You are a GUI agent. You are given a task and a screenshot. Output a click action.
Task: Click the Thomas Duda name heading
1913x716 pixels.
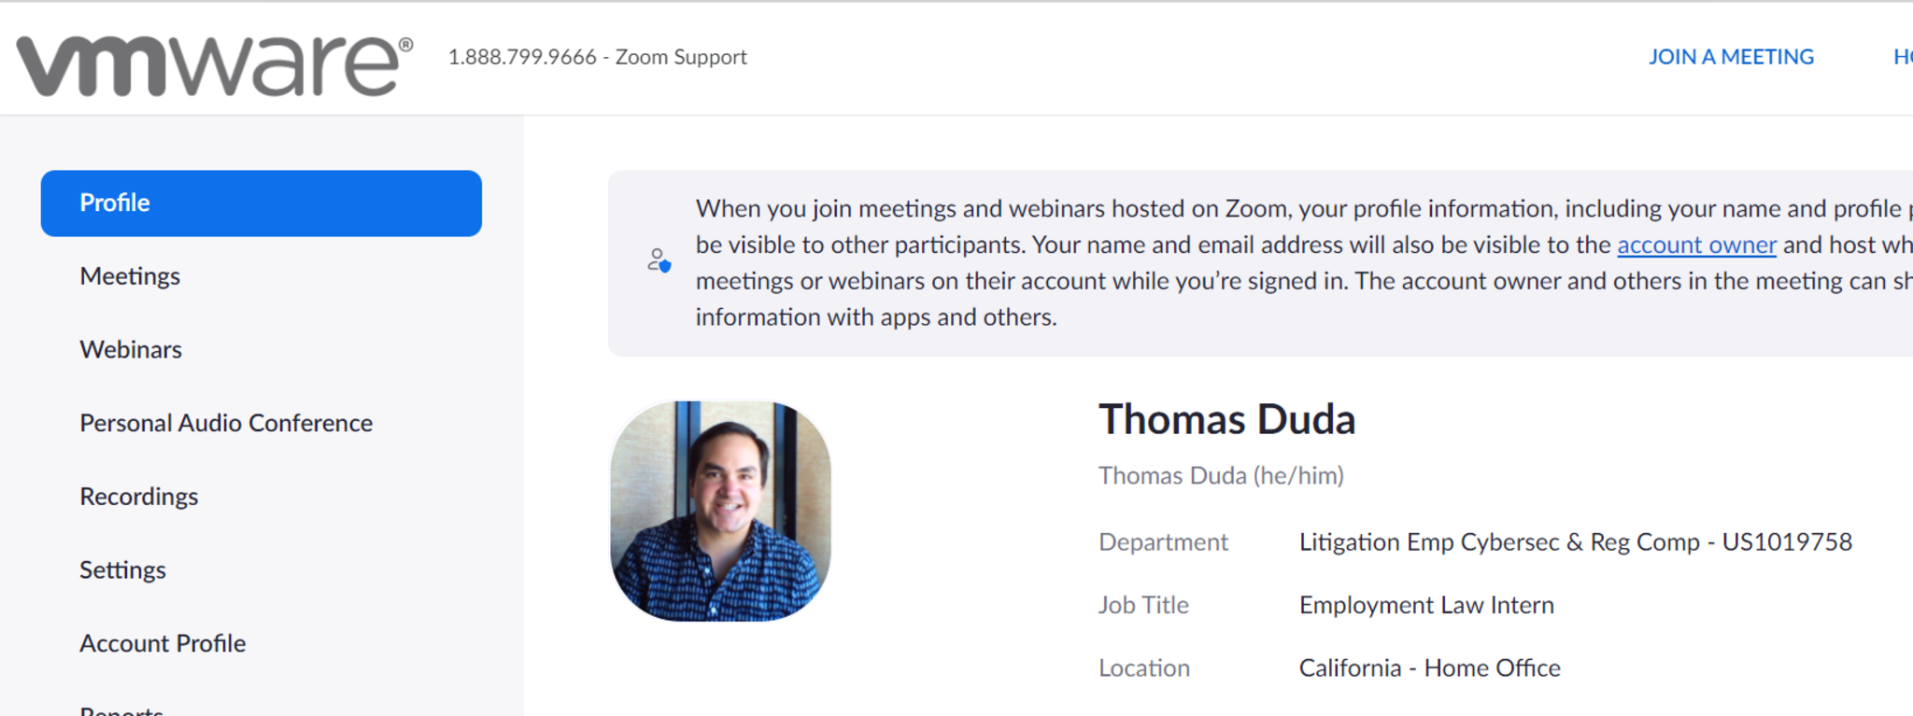(x=1226, y=420)
